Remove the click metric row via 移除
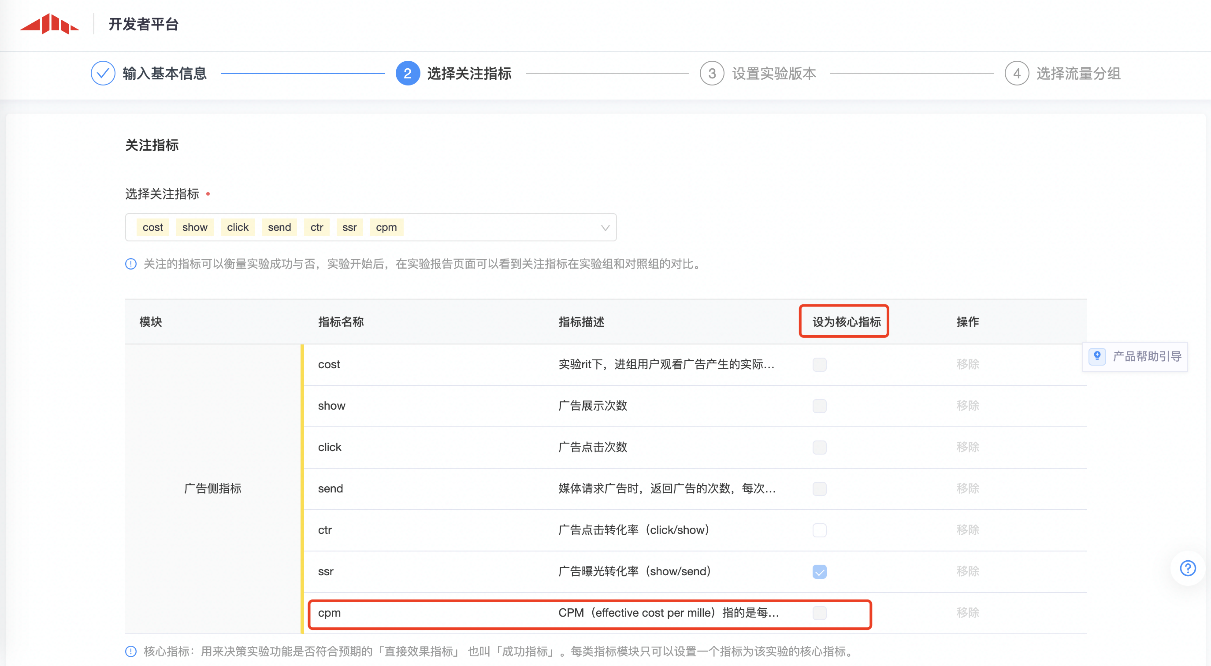 pos(967,447)
